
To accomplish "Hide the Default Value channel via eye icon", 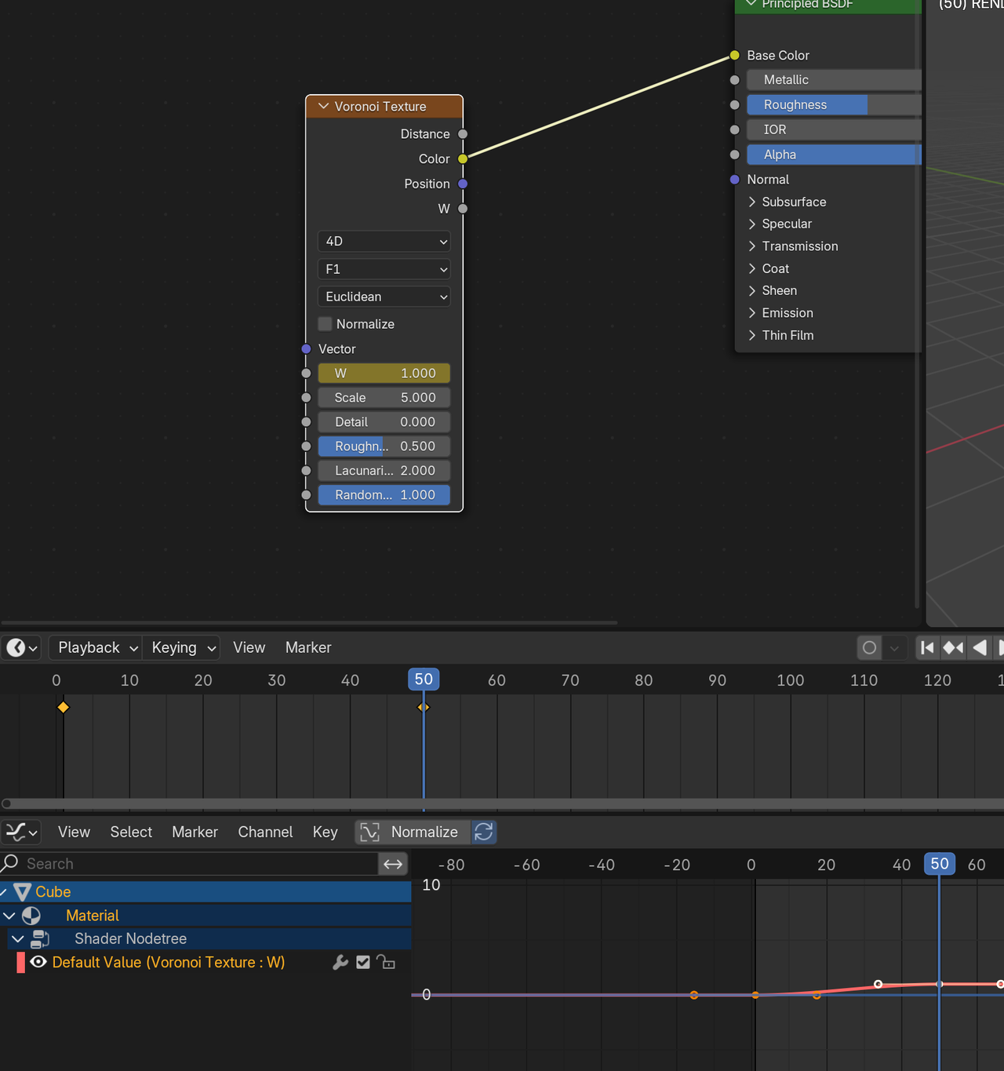I will pyautogui.click(x=38, y=963).
